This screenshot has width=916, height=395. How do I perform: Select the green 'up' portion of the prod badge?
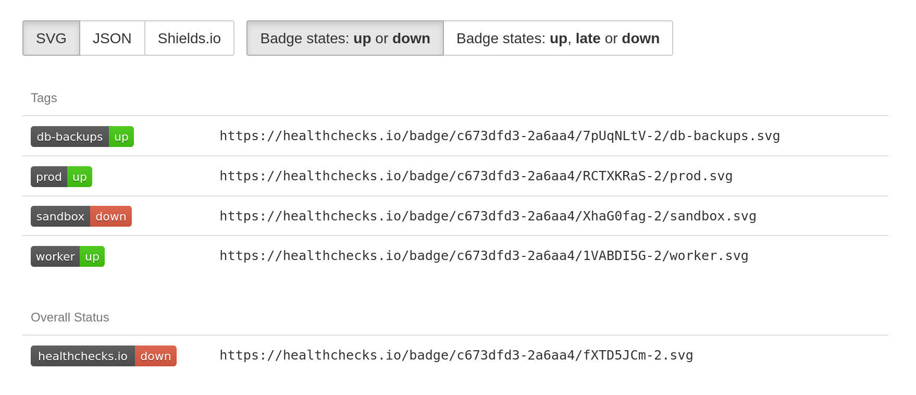click(x=80, y=177)
